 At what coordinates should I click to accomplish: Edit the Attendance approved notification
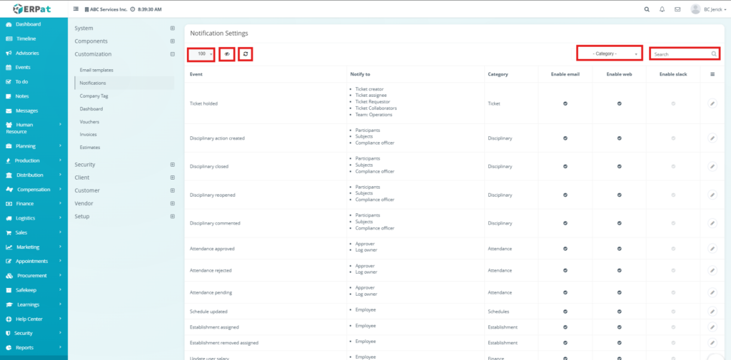coord(712,248)
